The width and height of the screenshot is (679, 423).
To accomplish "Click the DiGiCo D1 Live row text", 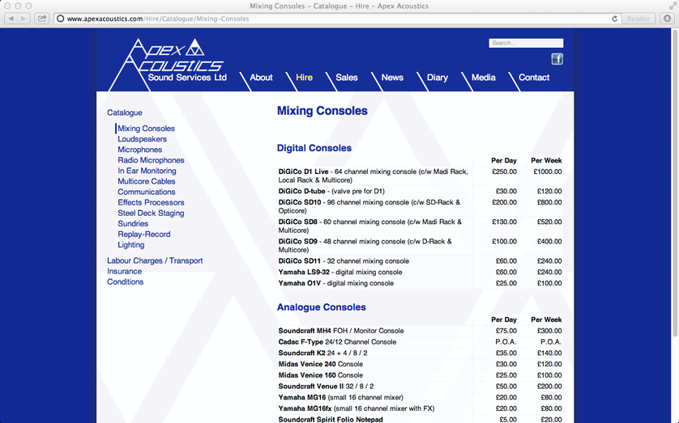I will click(374, 176).
